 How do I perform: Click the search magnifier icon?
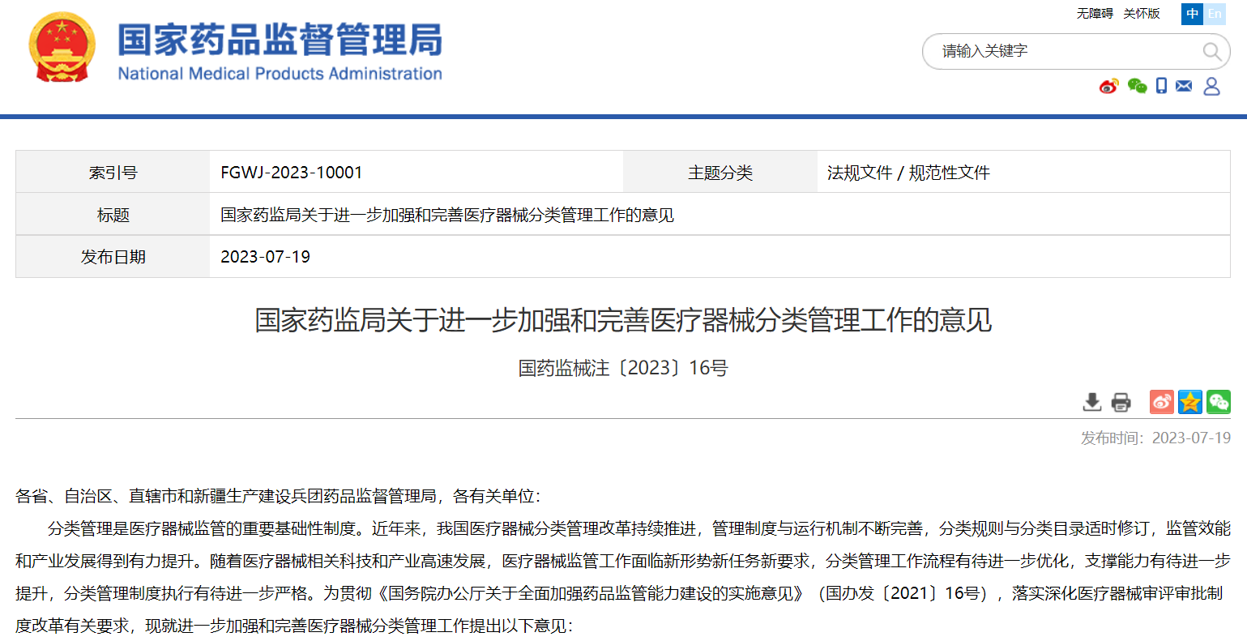(x=1211, y=52)
